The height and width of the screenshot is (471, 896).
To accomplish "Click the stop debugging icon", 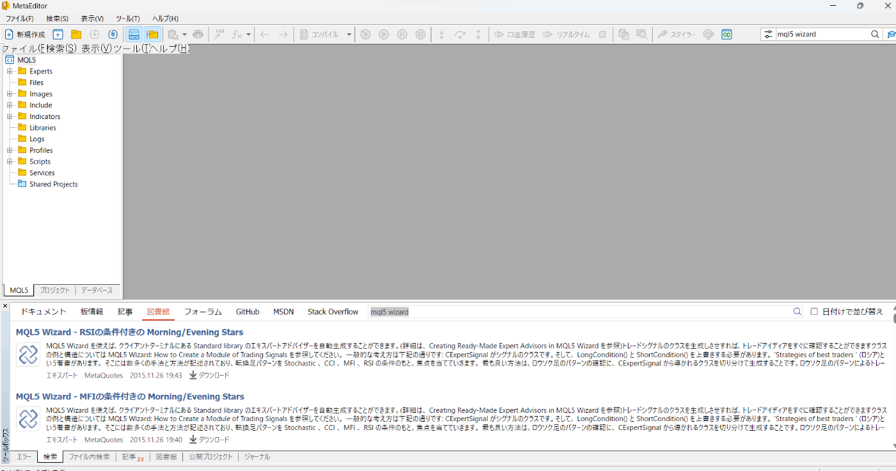I will pyautogui.click(x=420, y=35).
